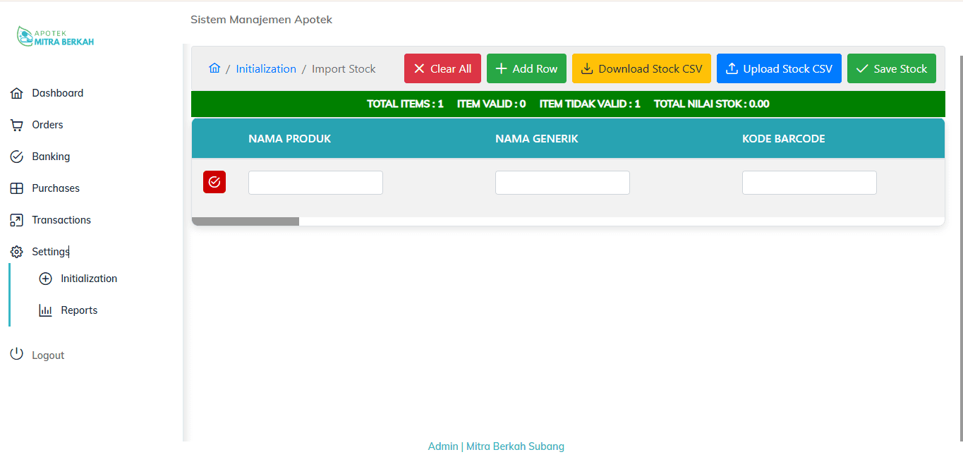Click the Initialization plus-circle icon
The image size is (963, 457).
44,278
